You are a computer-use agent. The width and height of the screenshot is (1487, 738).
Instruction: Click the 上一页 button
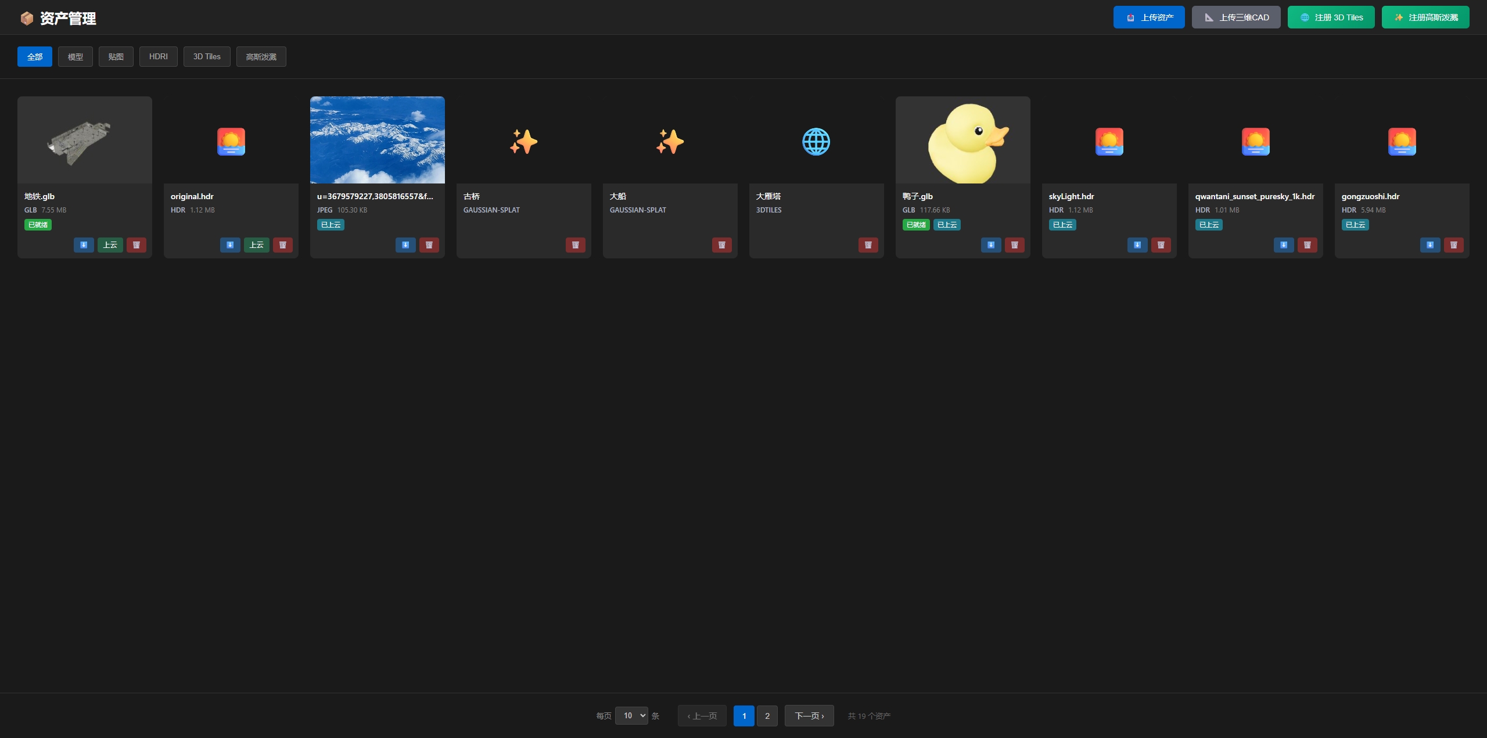click(x=702, y=715)
